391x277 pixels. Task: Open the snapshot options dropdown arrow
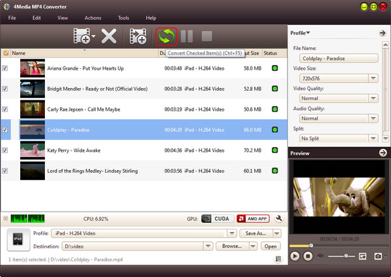click(386, 256)
